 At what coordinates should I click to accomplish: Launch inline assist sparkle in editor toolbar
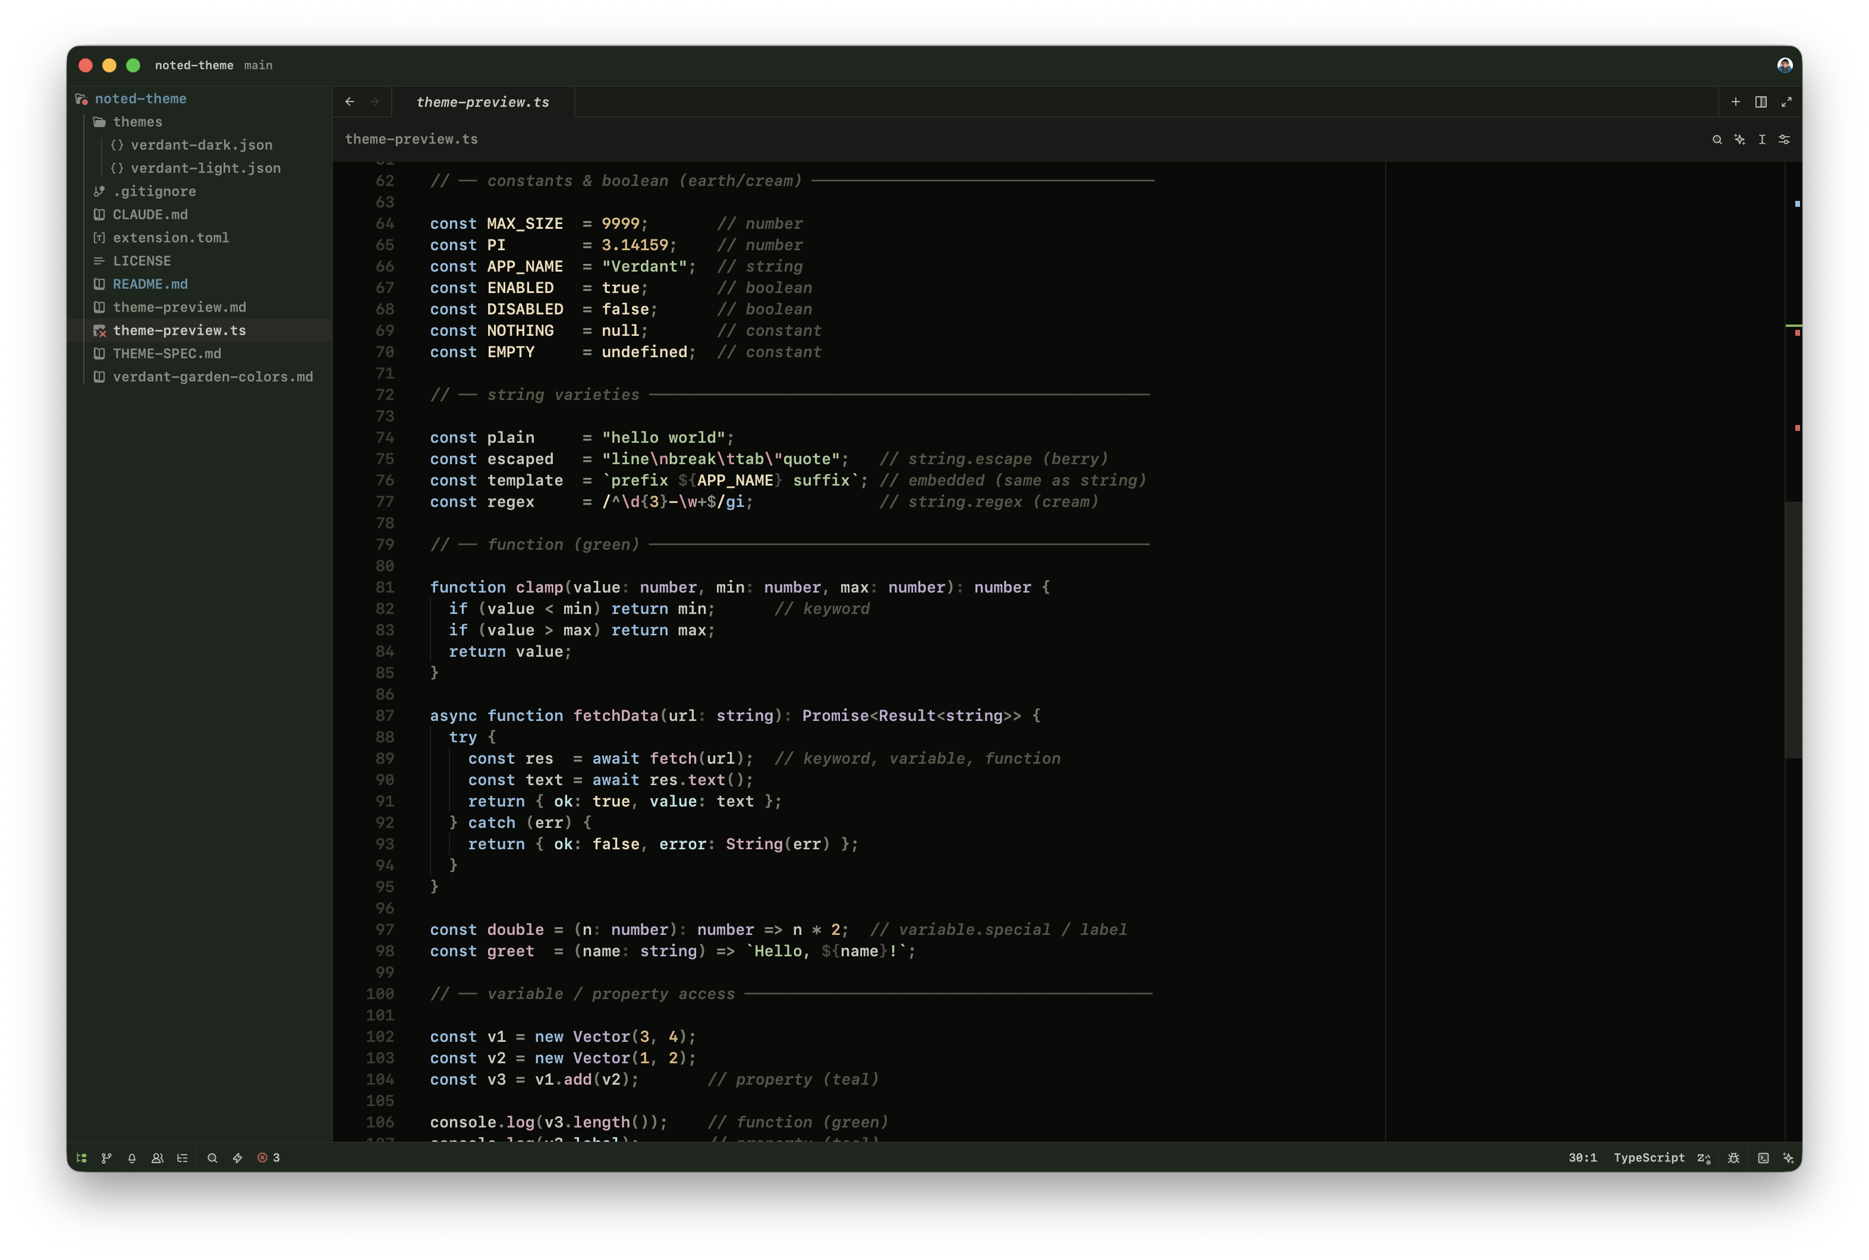[x=1739, y=140]
